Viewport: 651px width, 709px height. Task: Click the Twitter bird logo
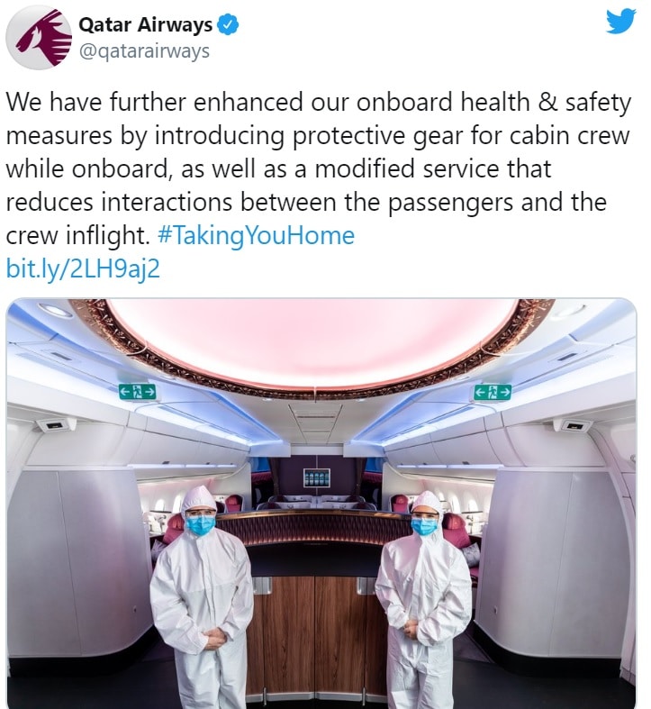click(x=621, y=22)
